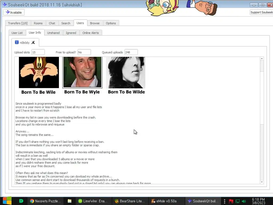
Task: Click the Support Soulseek button
Action: 262,12
